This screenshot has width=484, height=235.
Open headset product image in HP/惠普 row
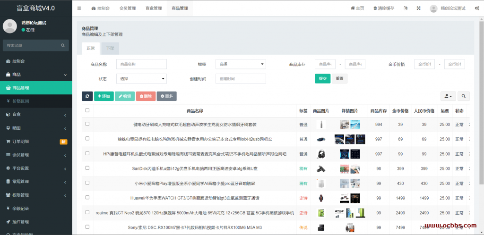coord(321,154)
